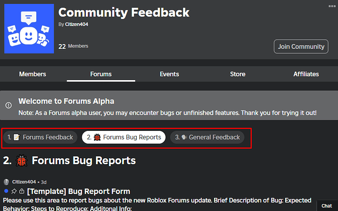This screenshot has height=211, width=338.
Task: Switch to the Affiliates tab
Action: 306,74
